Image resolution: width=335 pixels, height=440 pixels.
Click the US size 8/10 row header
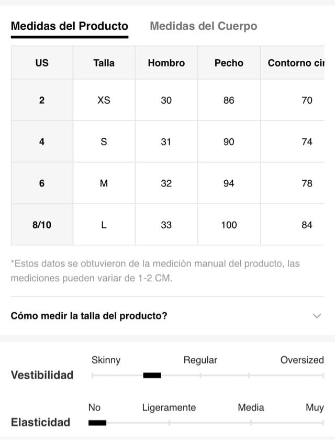click(42, 225)
